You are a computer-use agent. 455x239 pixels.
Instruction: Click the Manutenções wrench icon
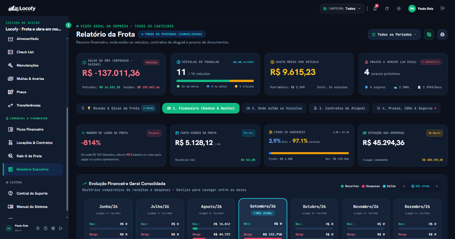click(x=11, y=66)
